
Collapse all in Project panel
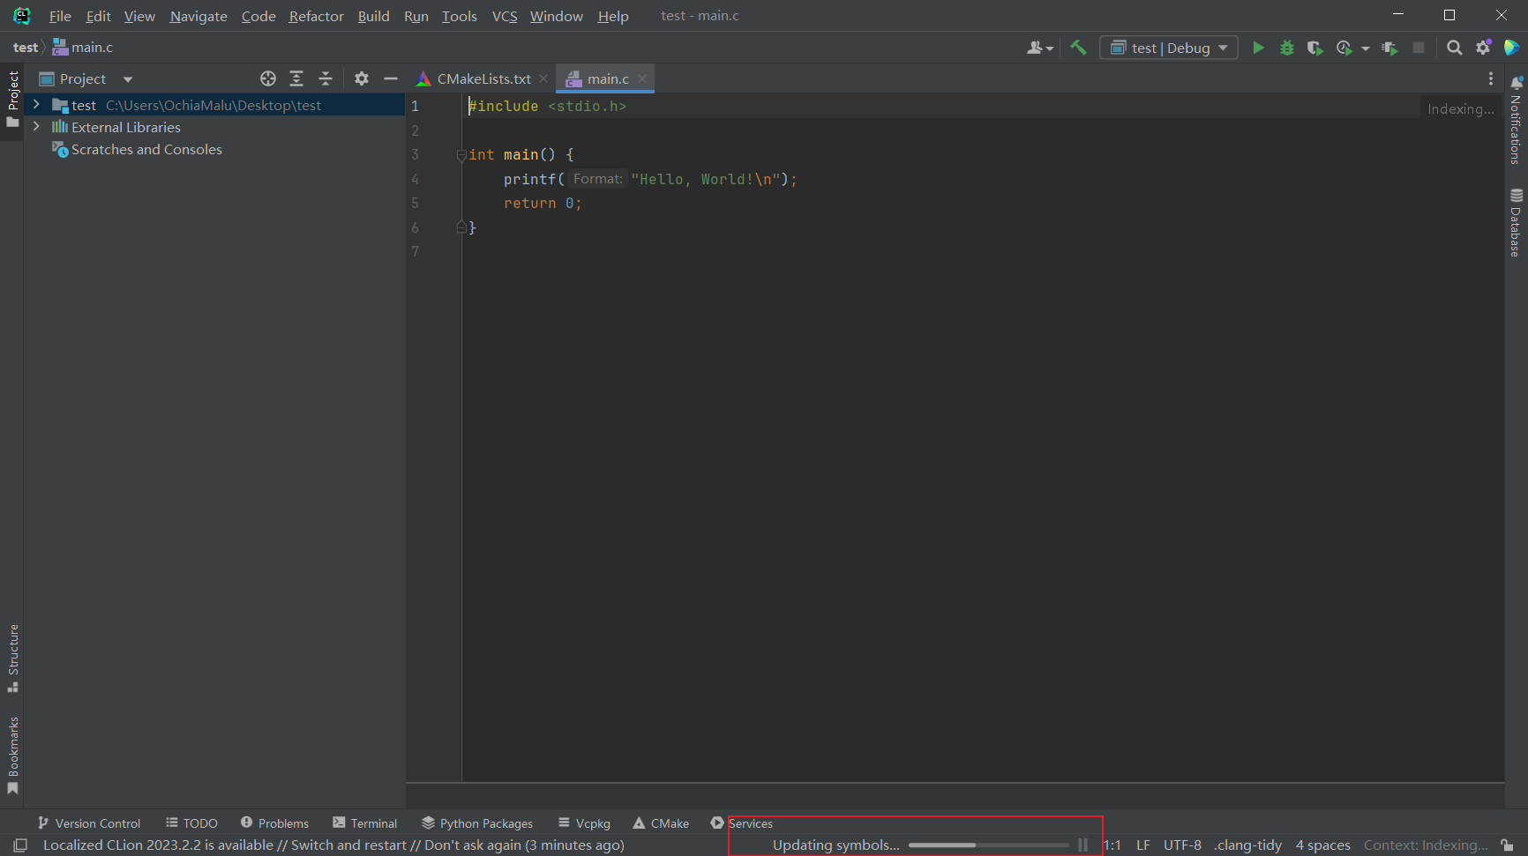(326, 78)
